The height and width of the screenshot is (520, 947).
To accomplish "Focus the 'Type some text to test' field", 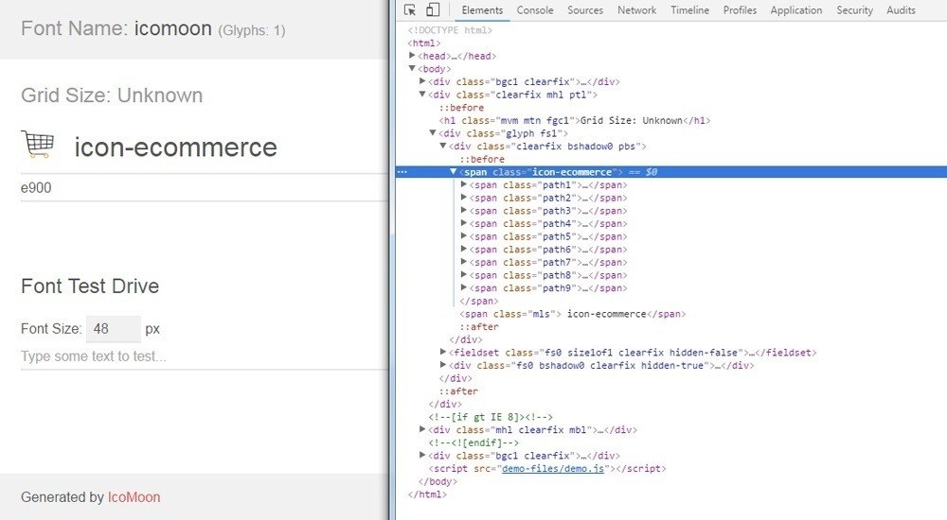I will click(x=205, y=356).
